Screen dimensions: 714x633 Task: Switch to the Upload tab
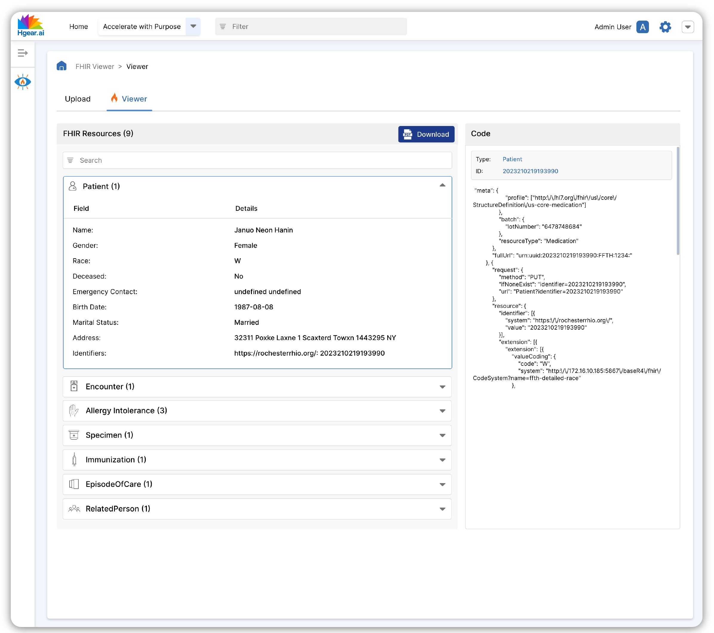click(78, 99)
